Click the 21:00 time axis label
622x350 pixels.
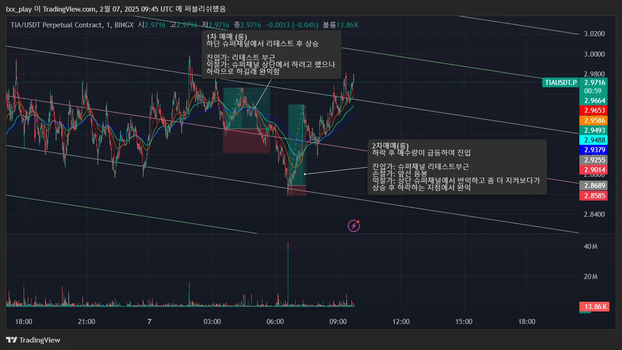(87, 321)
